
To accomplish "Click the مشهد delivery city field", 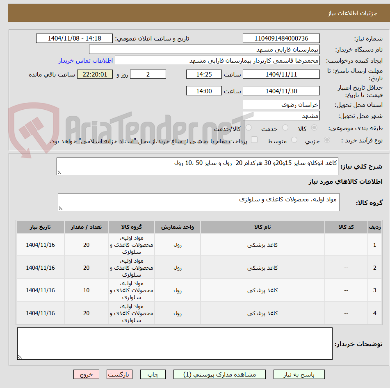I will coord(281,116).
